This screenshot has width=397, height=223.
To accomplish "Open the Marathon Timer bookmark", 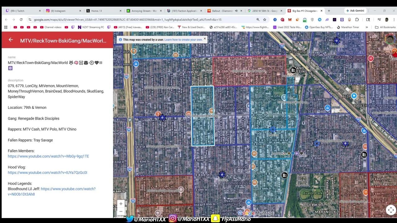I will pyautogui.click(x=347, y=27).
